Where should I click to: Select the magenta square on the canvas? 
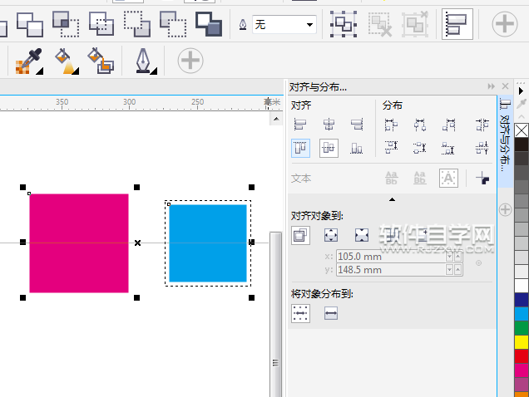(x=79, y=243)
